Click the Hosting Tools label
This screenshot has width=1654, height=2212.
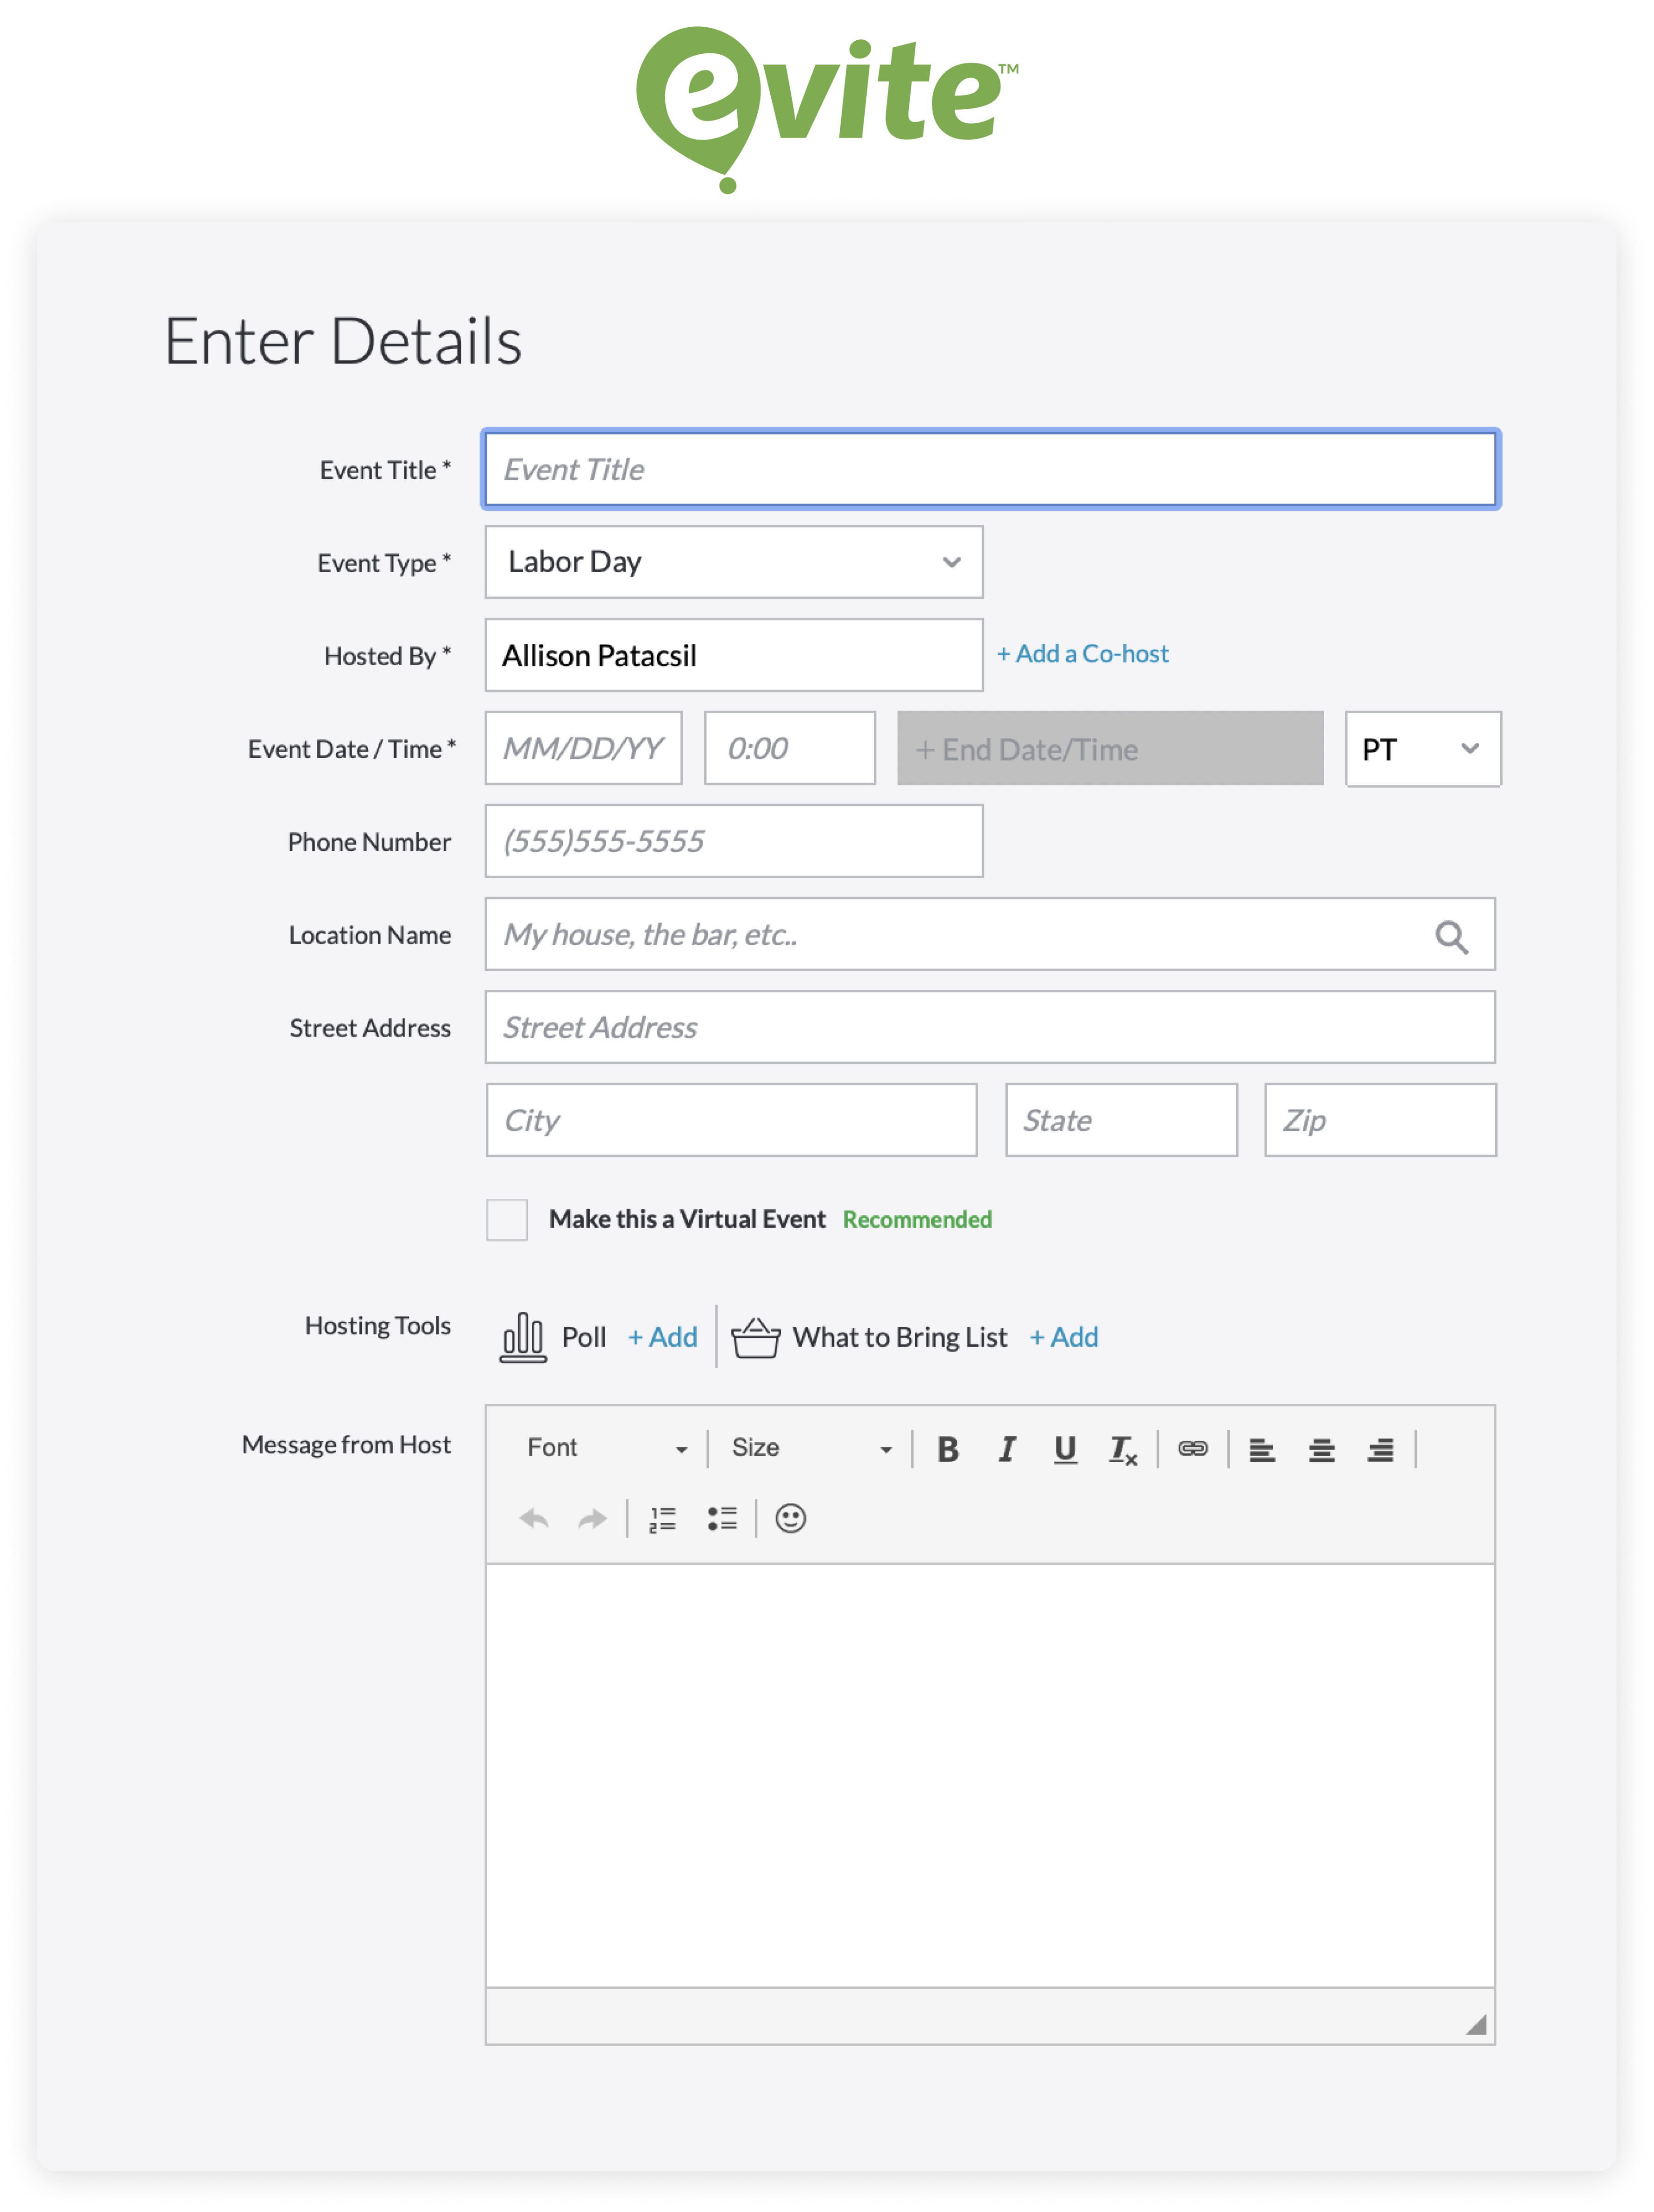point(378,1326)
